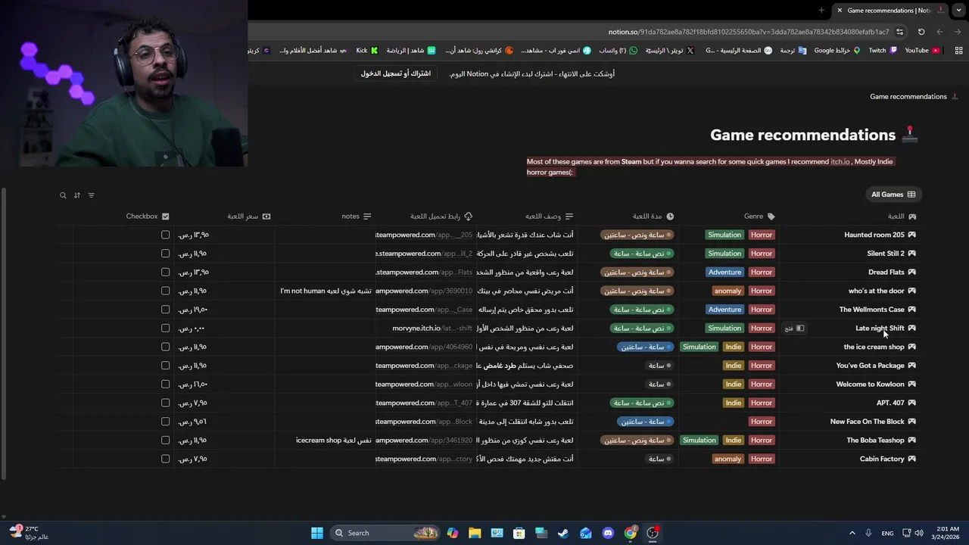Check the box for Silent Still 2
969x545 pixels.
[165, 254]
